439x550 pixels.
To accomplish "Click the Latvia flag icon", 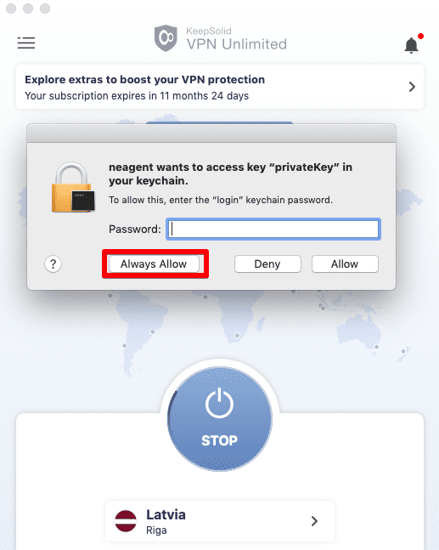I will pyautogui.click(x=126, y=521).
